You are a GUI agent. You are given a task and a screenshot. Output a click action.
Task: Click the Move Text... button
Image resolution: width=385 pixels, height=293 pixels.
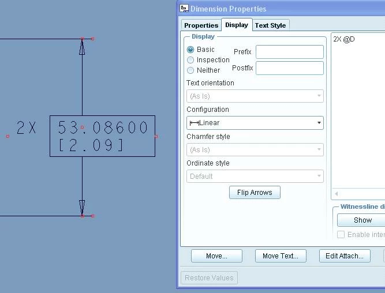[281, 256]
